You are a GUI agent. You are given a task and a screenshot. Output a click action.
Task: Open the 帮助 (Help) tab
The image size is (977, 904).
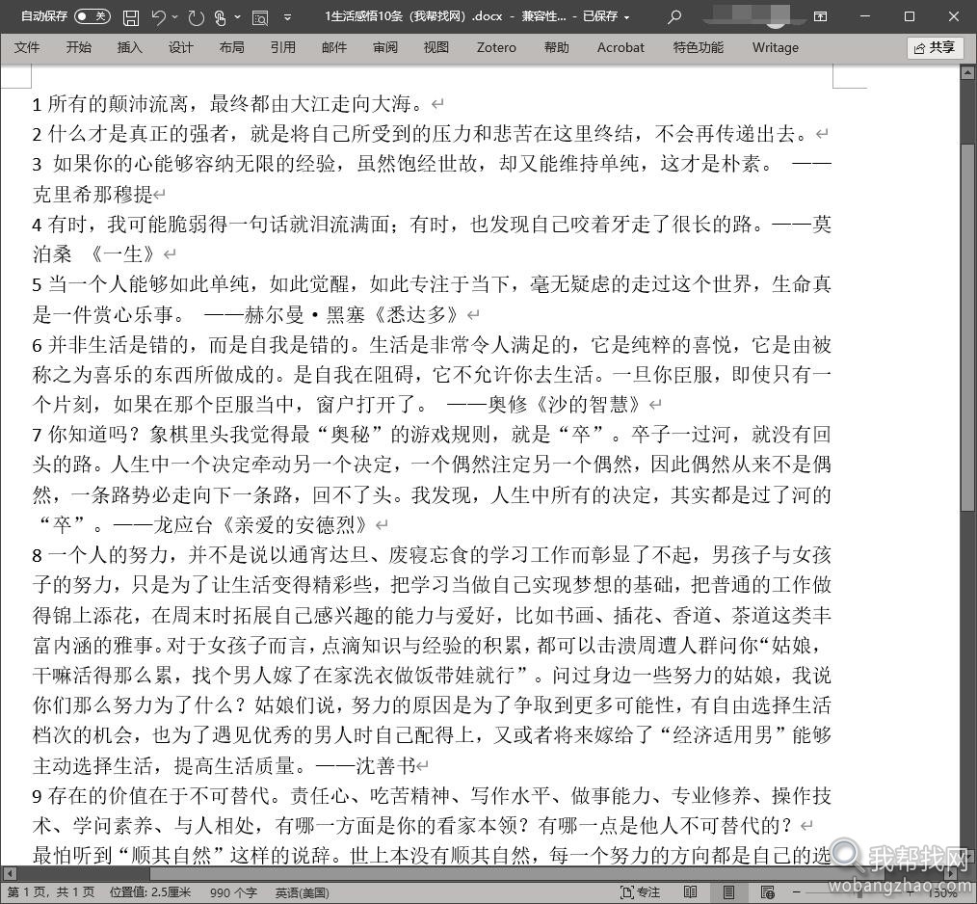pyautogui.click(x=556, y=47)
